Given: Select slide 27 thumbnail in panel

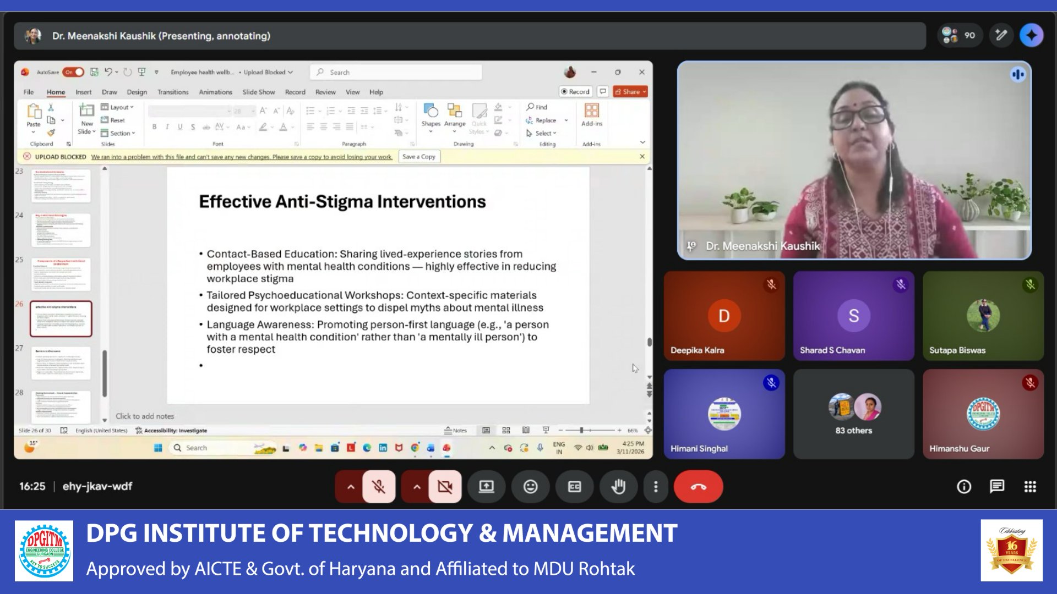Looking at the screenshot, I should coord(61,363).
